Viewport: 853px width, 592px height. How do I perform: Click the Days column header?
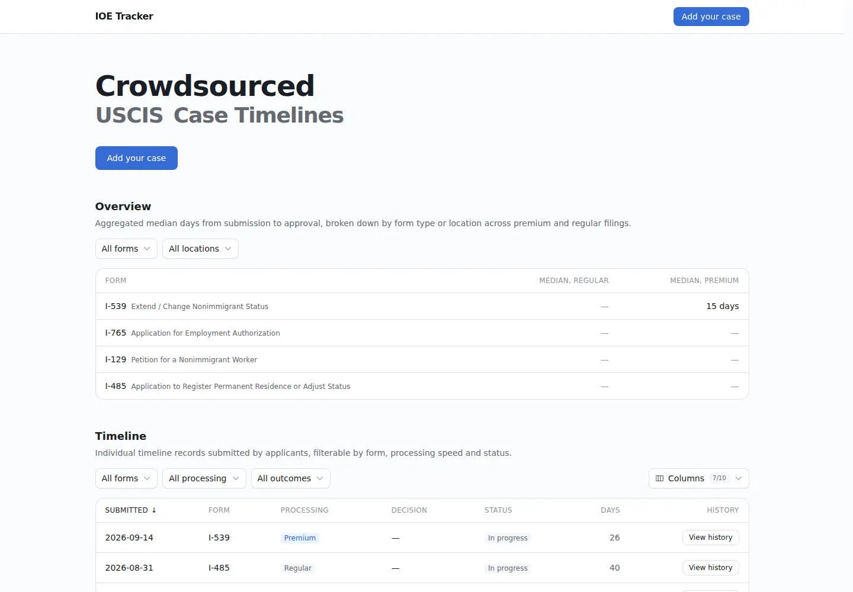(610, 510)
